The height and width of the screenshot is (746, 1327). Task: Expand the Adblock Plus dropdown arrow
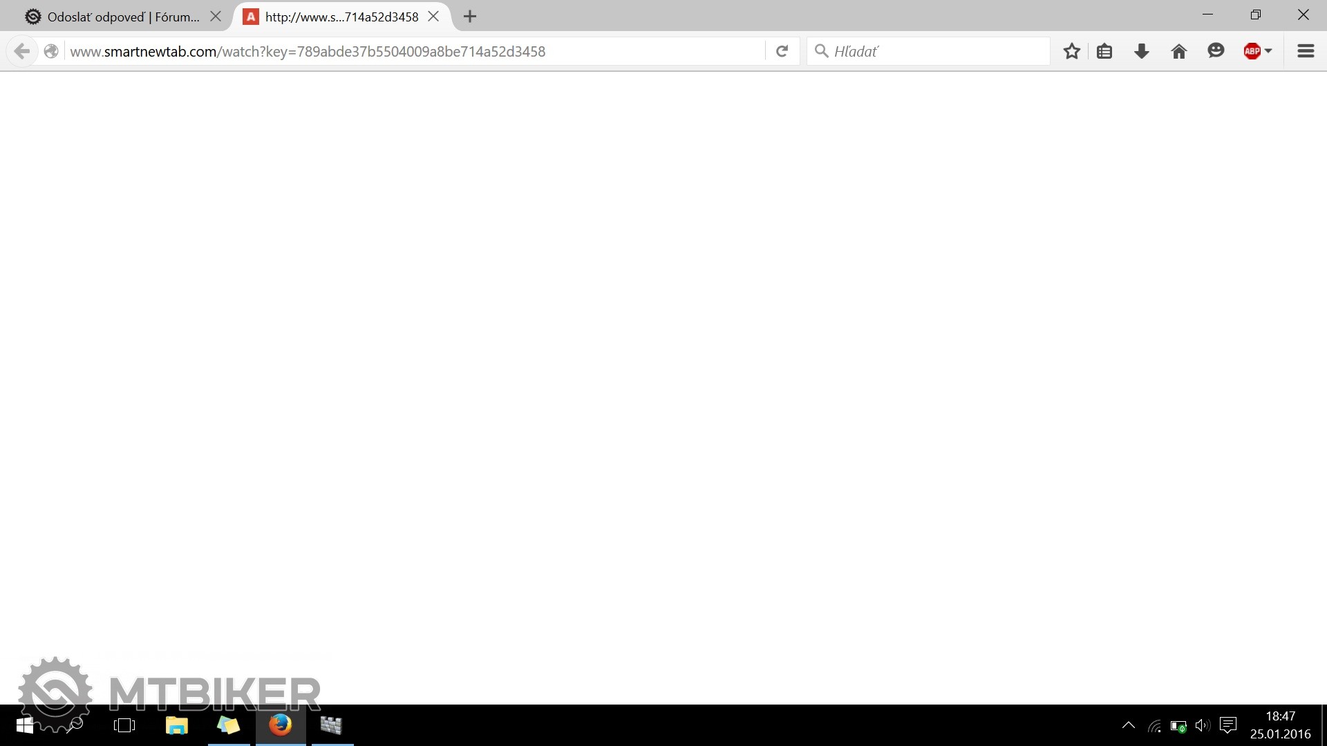click(x=1268, y=51)
